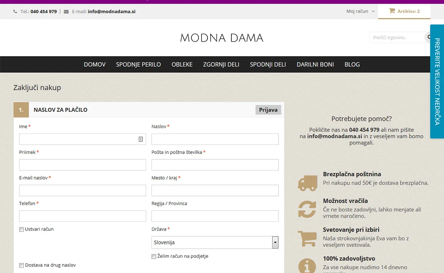Click the delivery truck icon
Image resolution: width=444 pixels, height=273 pixels.
307,183
